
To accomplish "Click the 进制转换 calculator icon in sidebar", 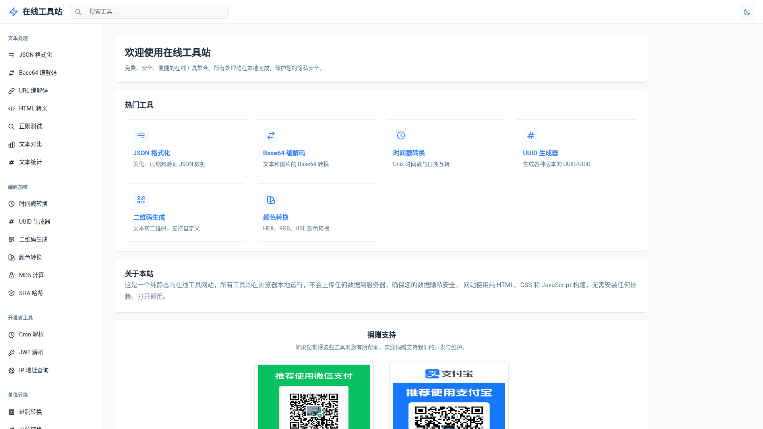I will pos(12,412).
